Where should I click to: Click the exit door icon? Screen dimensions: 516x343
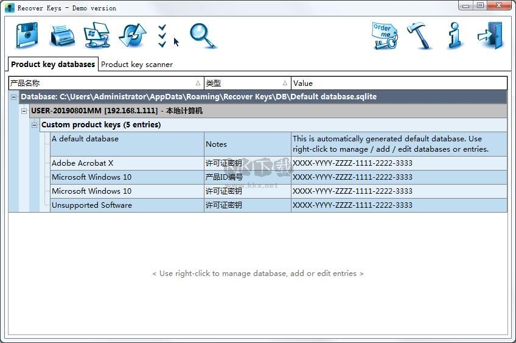[490, 36]
